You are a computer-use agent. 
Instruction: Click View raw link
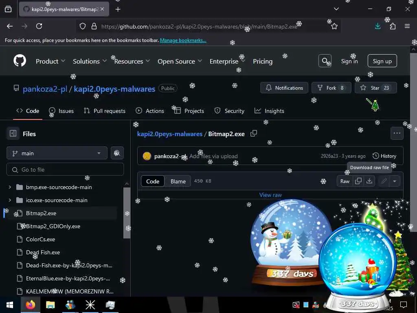[270, 195]
